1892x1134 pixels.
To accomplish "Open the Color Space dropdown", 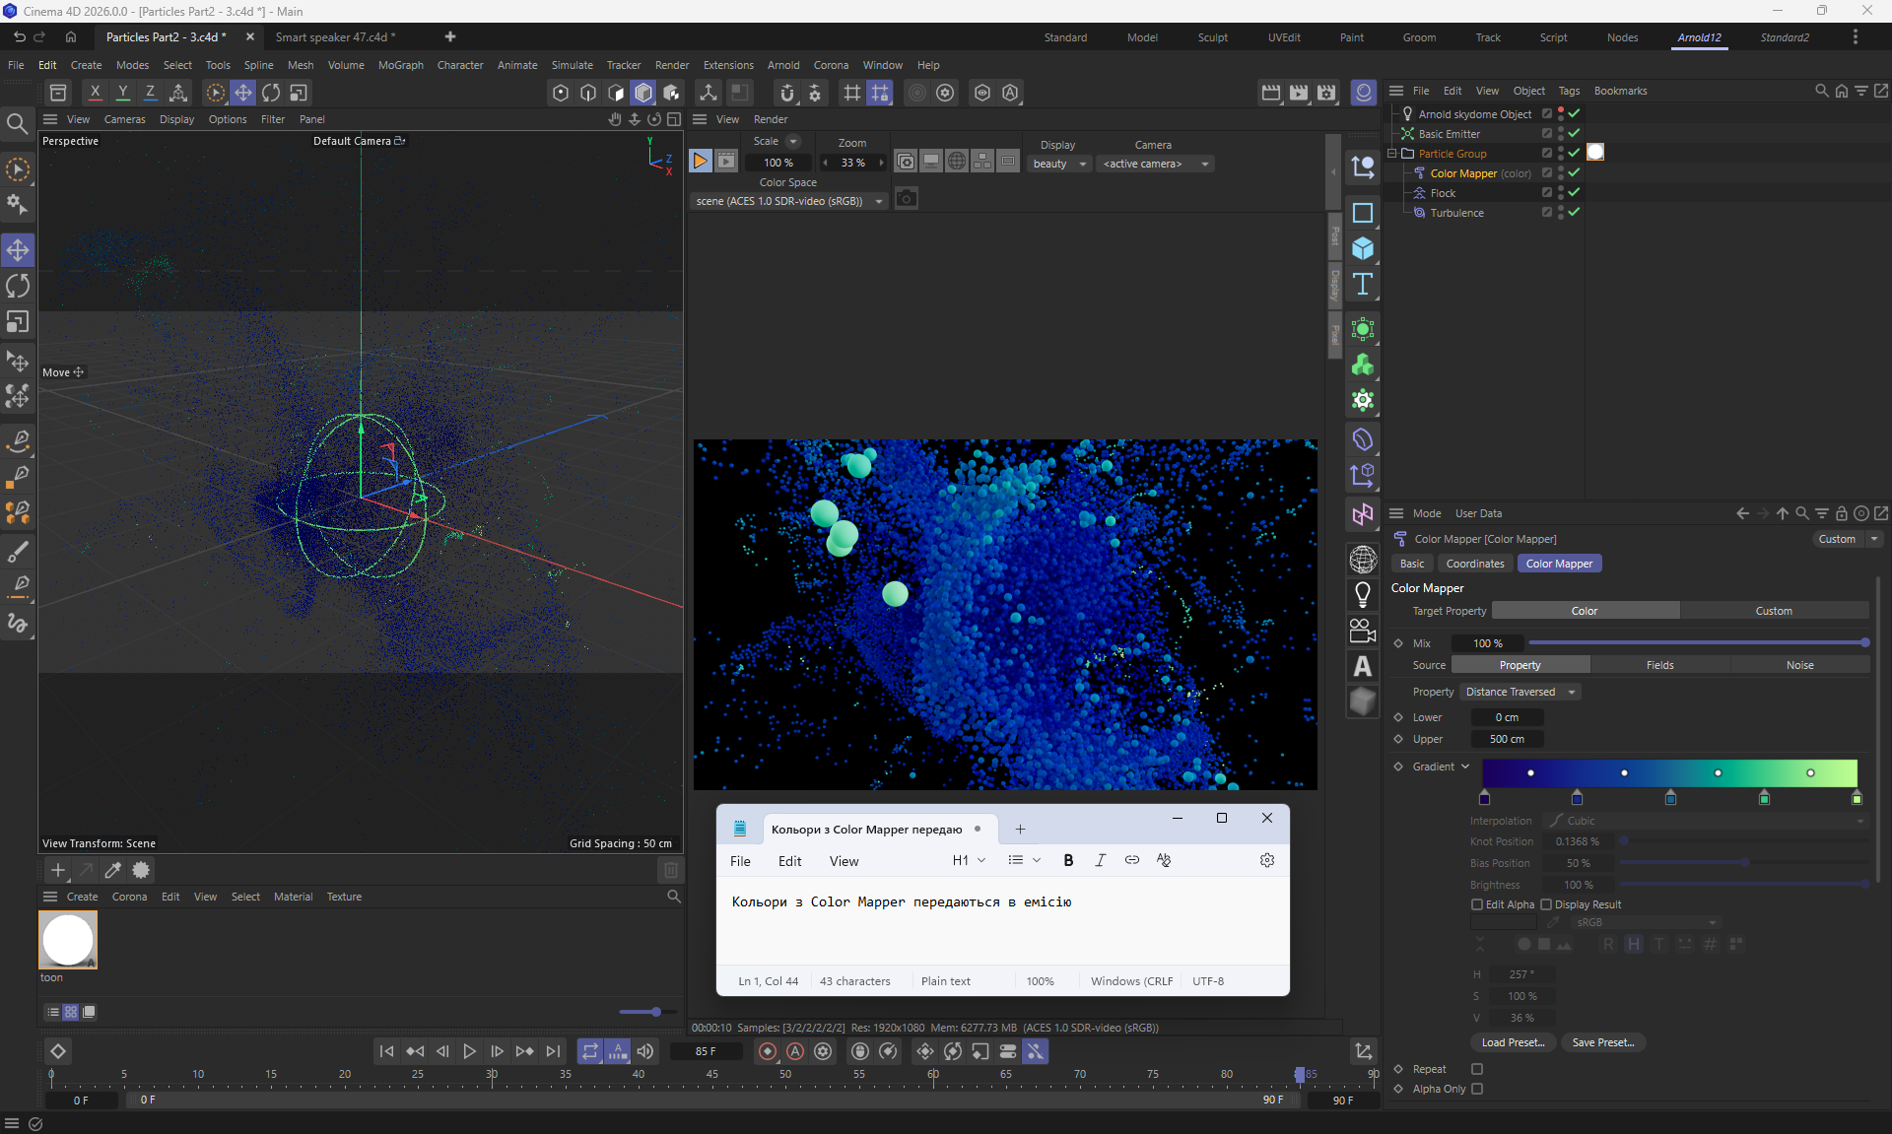I will pyautogui.click(x=788, y=201).
